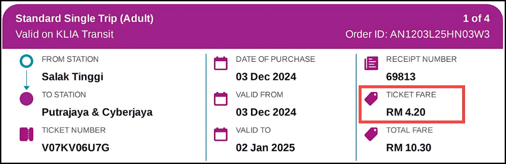Click the Total Fare price tag icon
Image resolution: width=506 pixels, height=164 pixels.
371,134
